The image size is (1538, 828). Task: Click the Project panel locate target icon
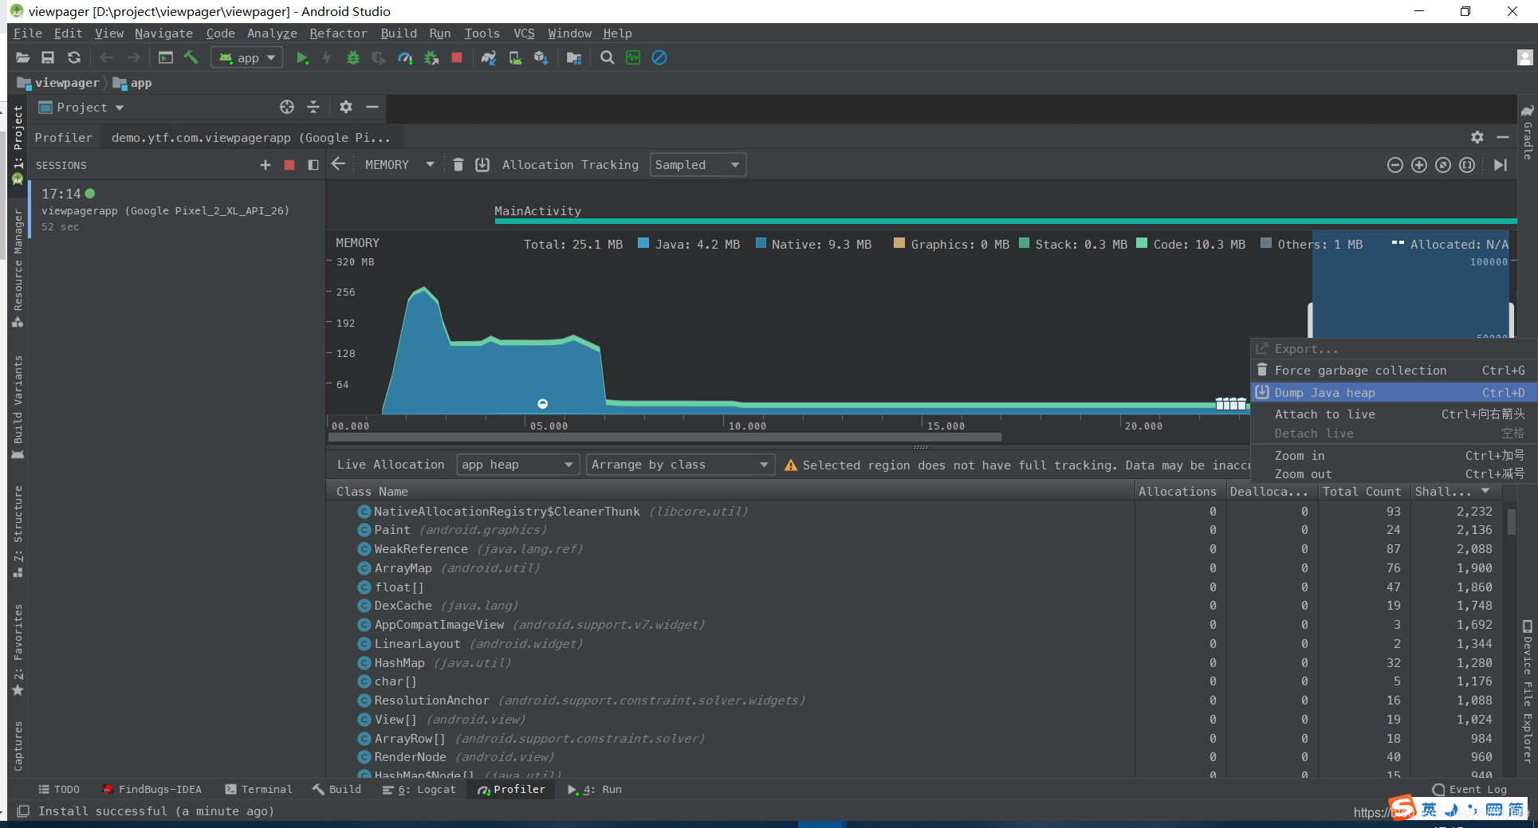[287, 107]
